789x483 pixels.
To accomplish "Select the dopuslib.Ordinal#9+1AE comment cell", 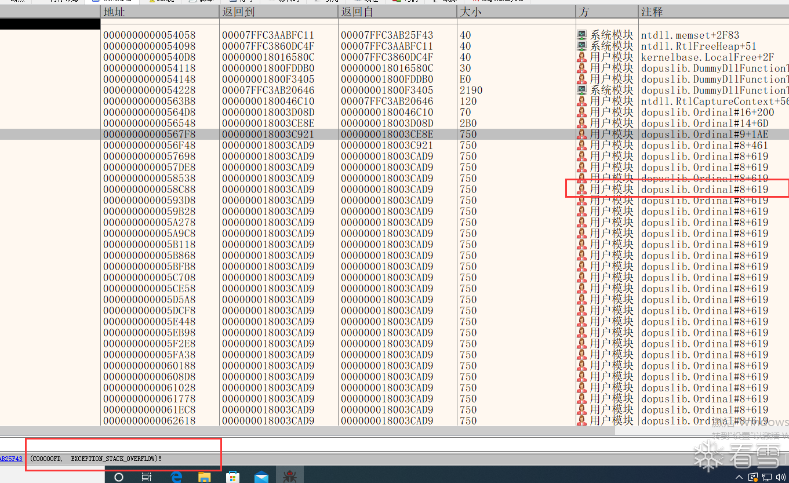I will pyautogui.click(x=704, y=135).
